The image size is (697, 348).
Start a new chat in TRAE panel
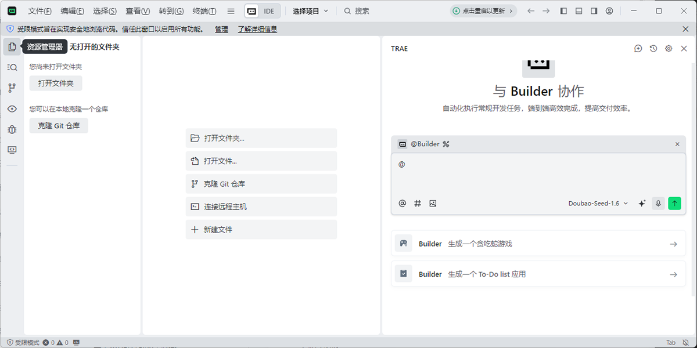(x=638, y=49)
